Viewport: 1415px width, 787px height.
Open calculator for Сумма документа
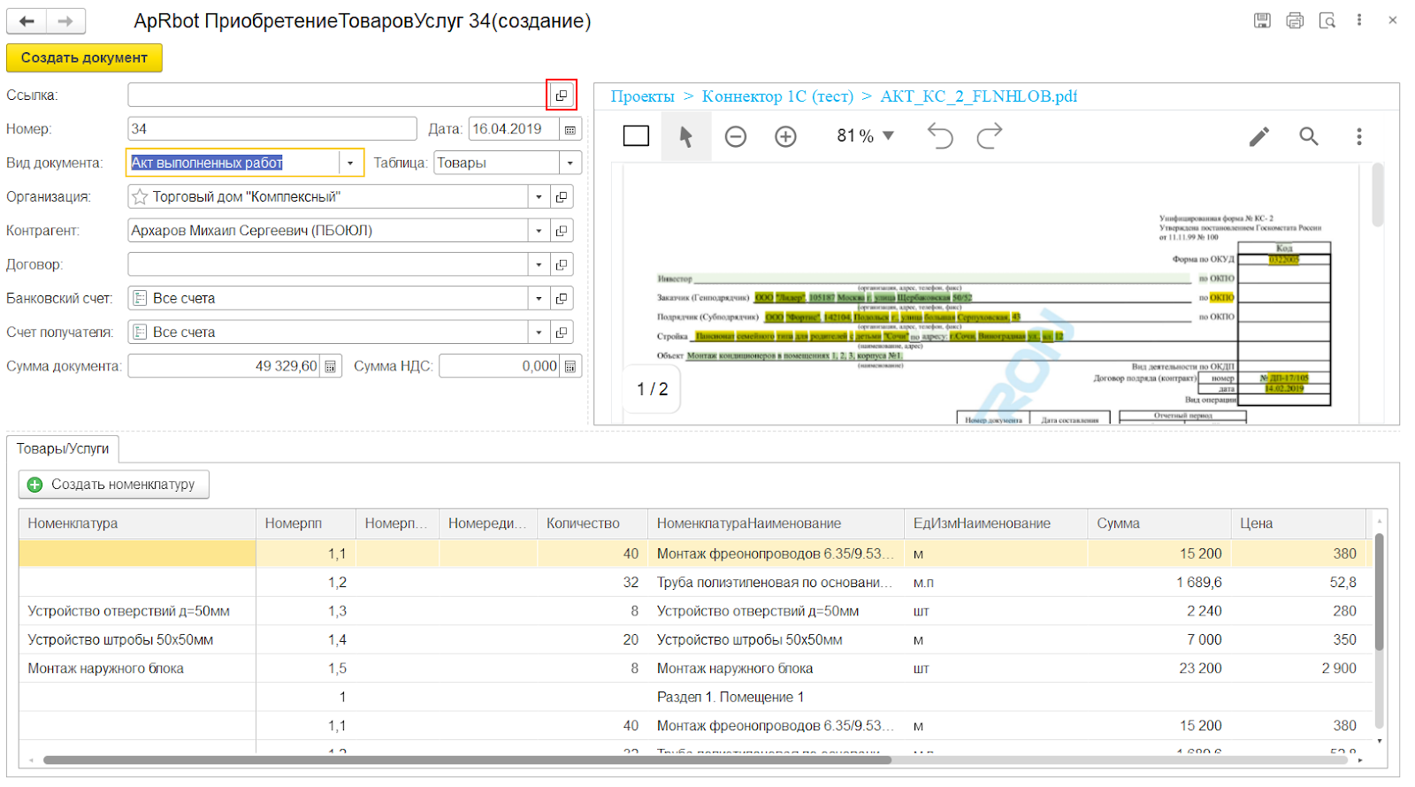(x=331, y=366)
